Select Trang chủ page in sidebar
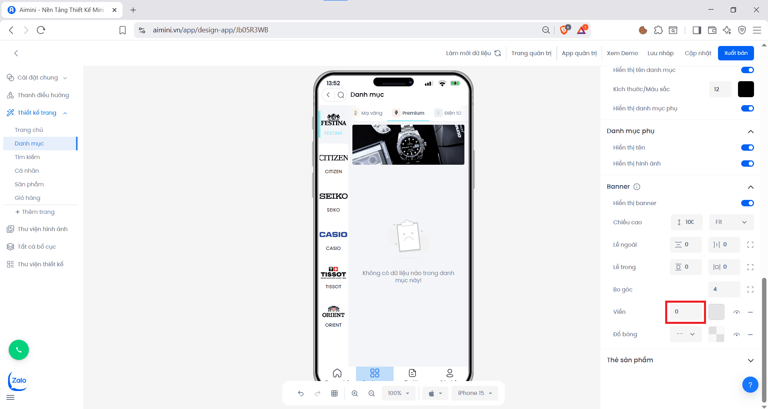This screenshot has width=768, height=409. 29,130
